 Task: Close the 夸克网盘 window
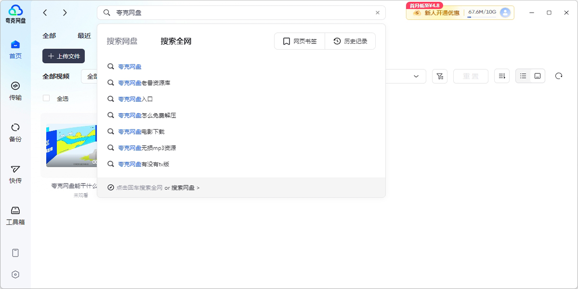pyautogui.click(x=566, y=13)
